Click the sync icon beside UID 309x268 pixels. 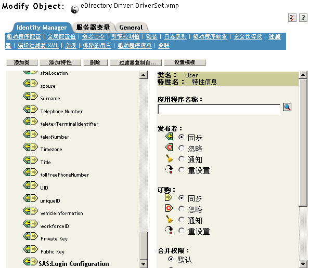click(30, 185)
